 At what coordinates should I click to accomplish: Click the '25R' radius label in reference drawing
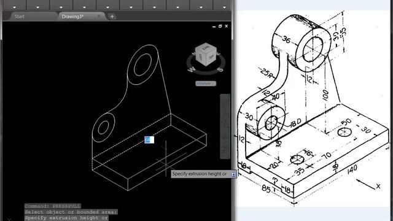[267, 73]
